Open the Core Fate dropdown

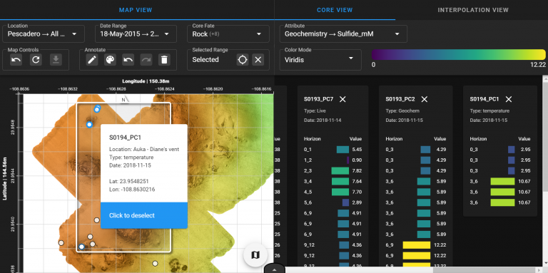[x=228, y=34]
